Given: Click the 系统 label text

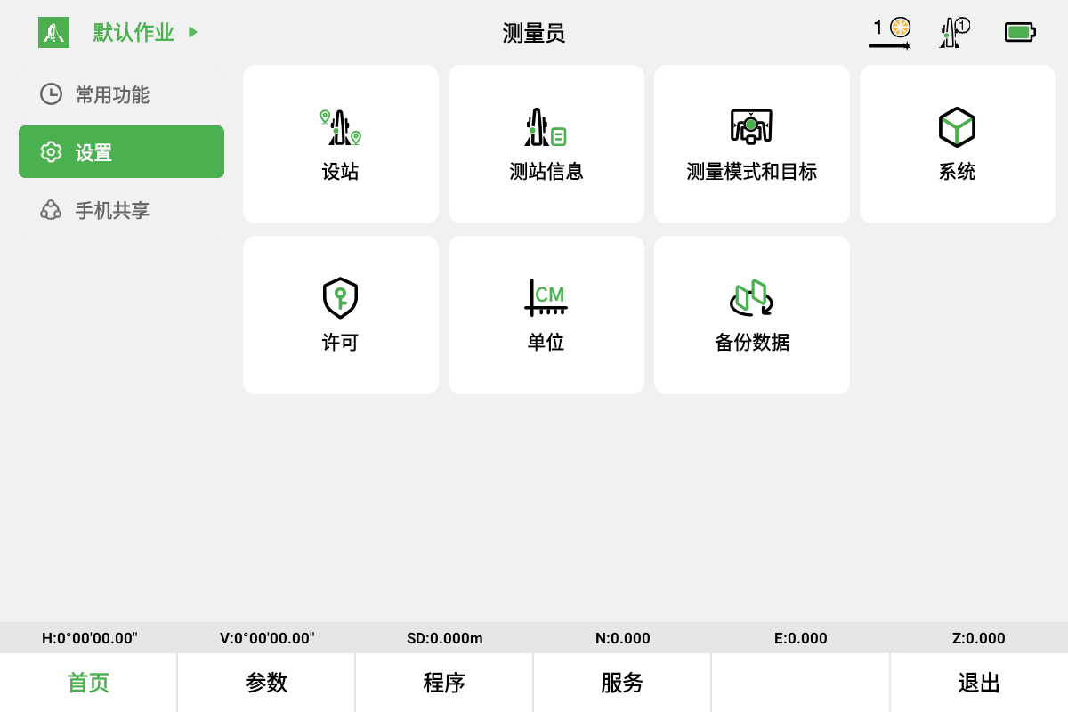Looking at the screenshot, I should point(957,172).
